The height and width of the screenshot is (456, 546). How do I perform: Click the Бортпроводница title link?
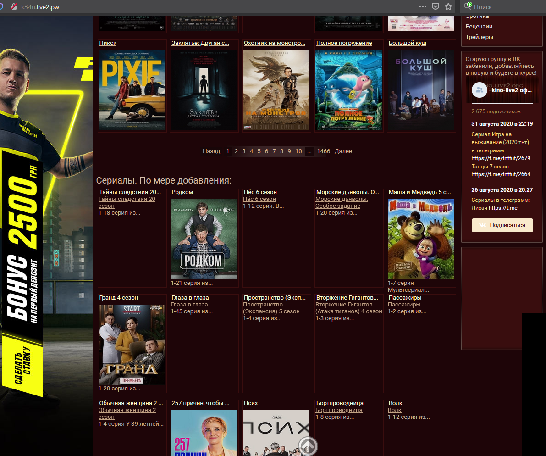tap(340, 403)
